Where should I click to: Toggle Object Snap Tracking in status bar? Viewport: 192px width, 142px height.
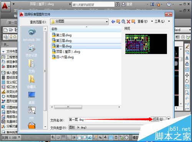pos(90,137)
